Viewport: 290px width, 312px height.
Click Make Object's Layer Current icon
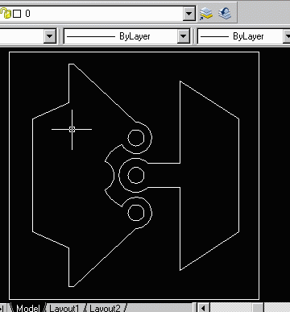coord(206,14)
